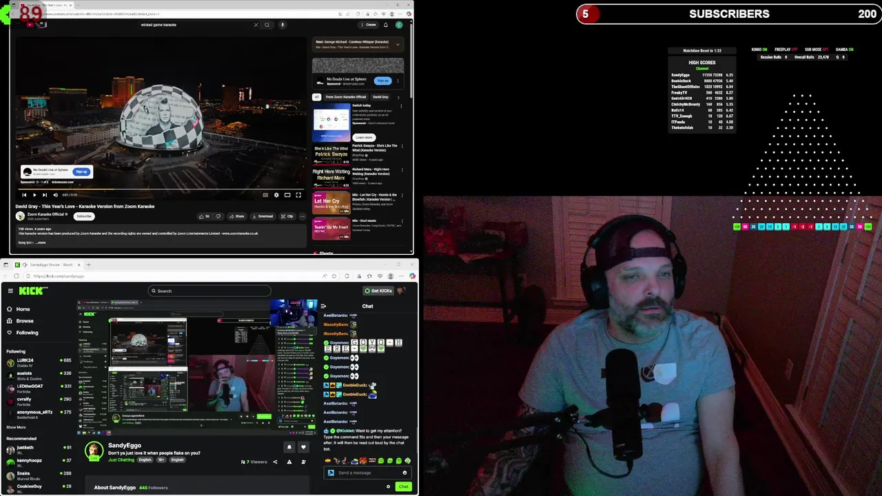882x496 pixels.
Task: Expand the description with ...more
Action: pyautogui.click(x=40, y=242)
